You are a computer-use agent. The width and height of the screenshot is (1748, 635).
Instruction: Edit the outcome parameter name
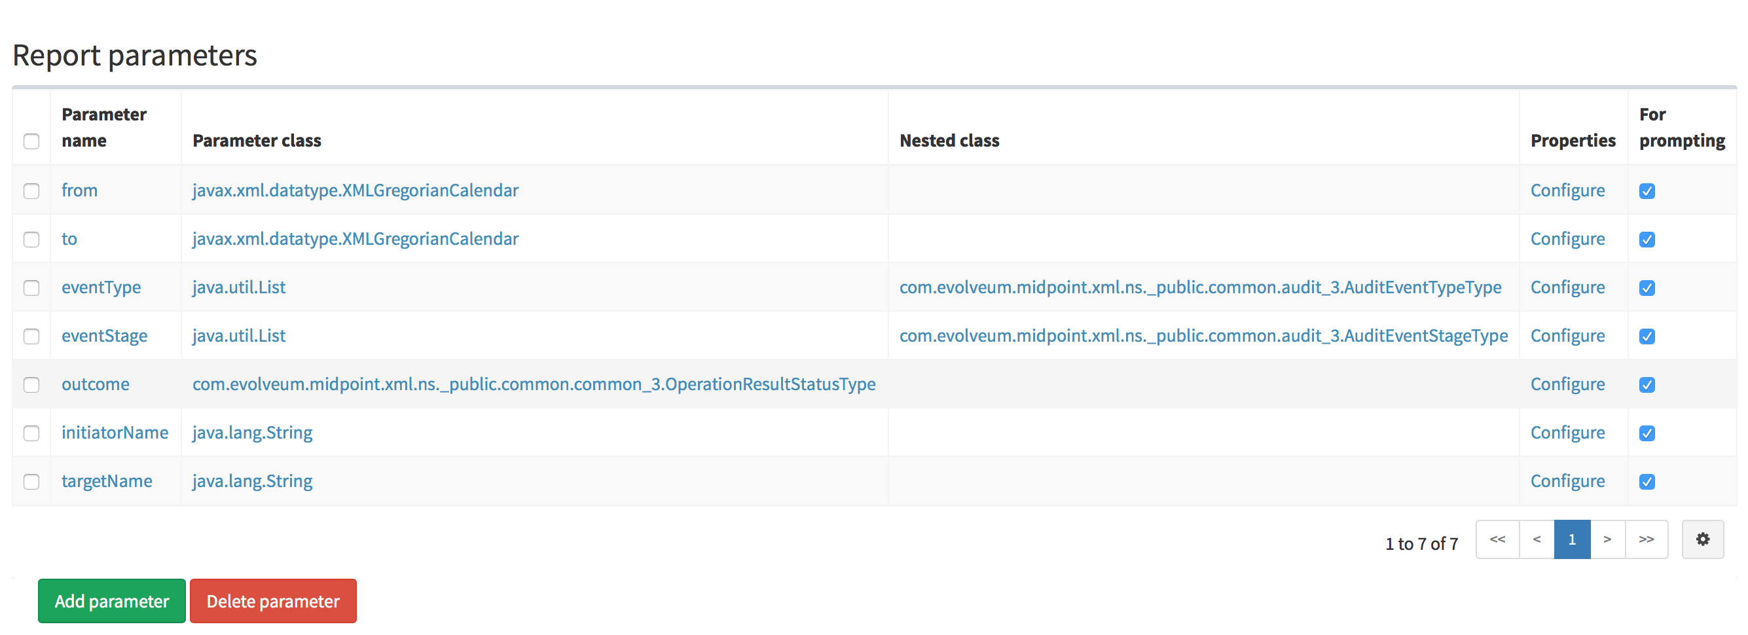(95, 384)
